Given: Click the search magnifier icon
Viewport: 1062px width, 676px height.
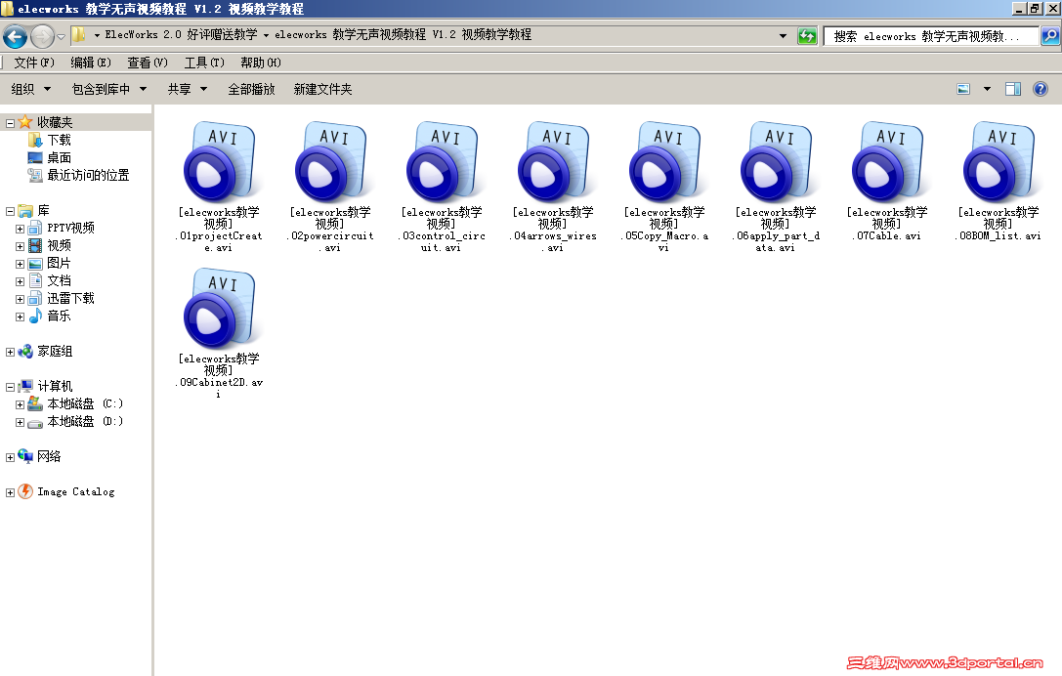Looking at the screenshot, I should 1050,36.
